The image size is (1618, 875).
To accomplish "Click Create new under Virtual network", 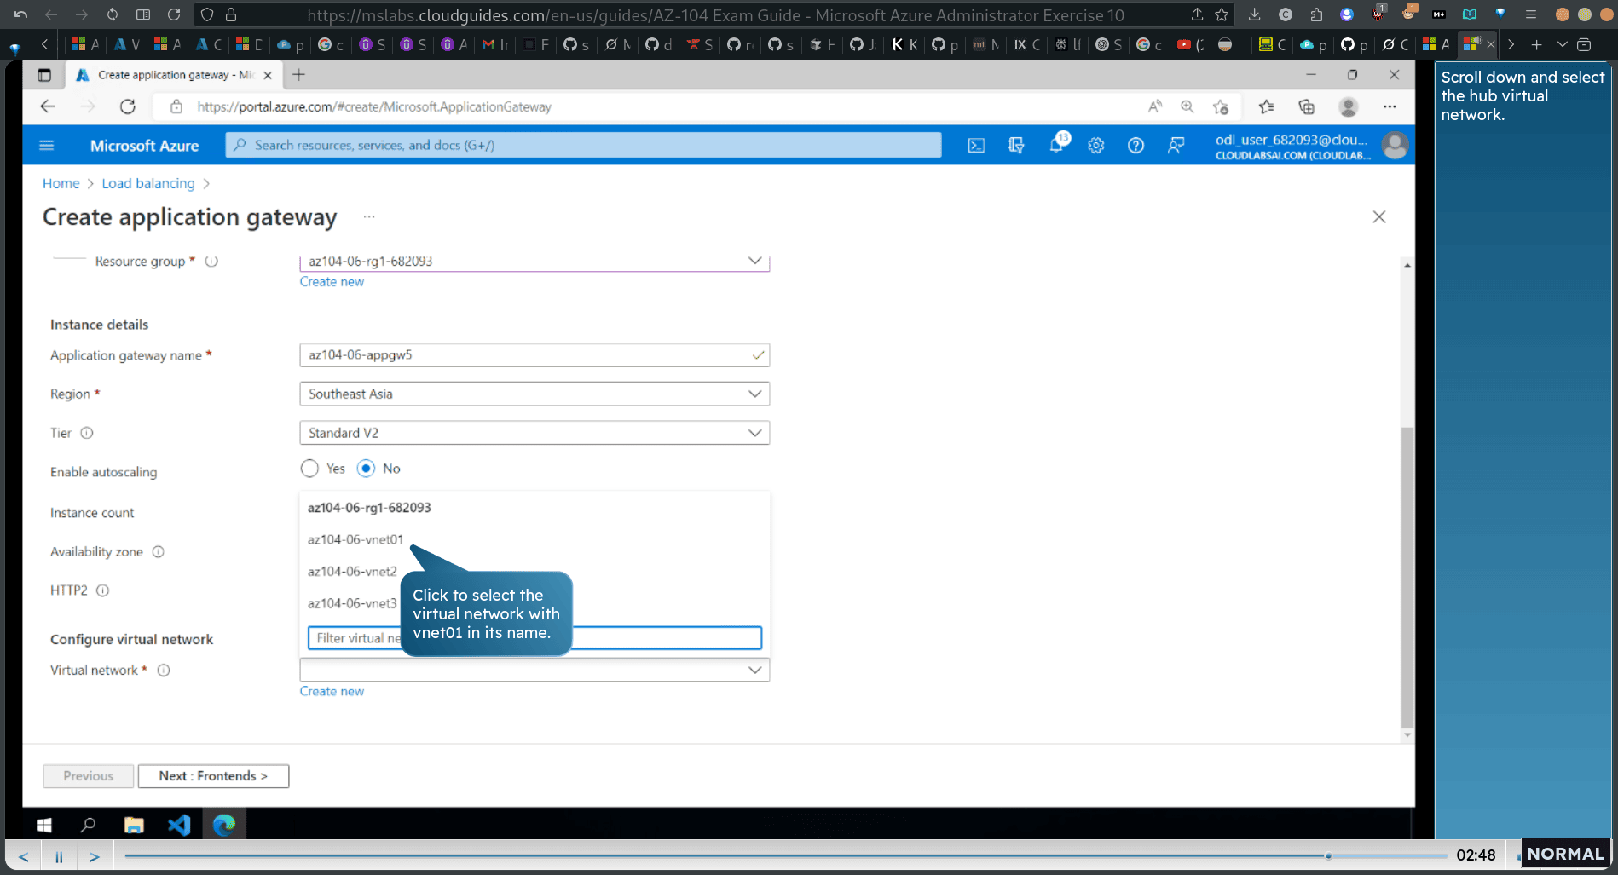I will pyautogui.click(x=332, y=692).
